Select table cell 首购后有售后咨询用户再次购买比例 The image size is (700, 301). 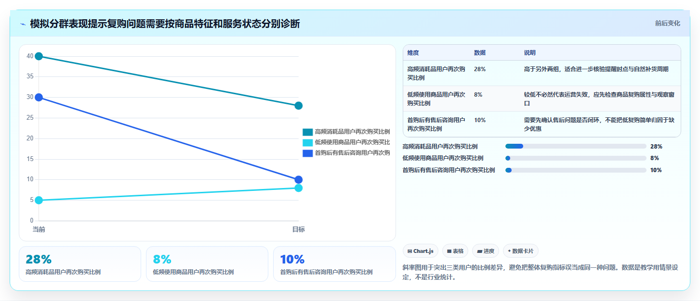436,124
